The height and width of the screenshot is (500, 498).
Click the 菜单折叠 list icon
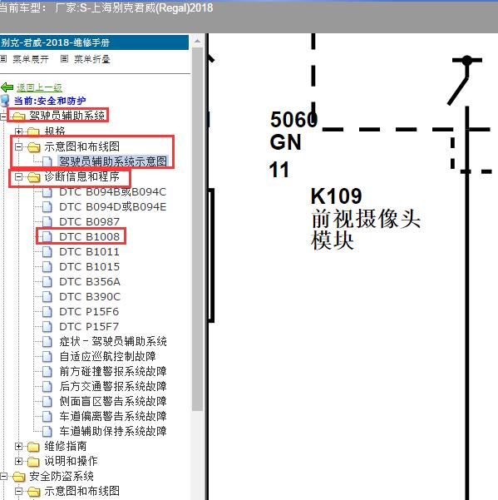(64, 59)
